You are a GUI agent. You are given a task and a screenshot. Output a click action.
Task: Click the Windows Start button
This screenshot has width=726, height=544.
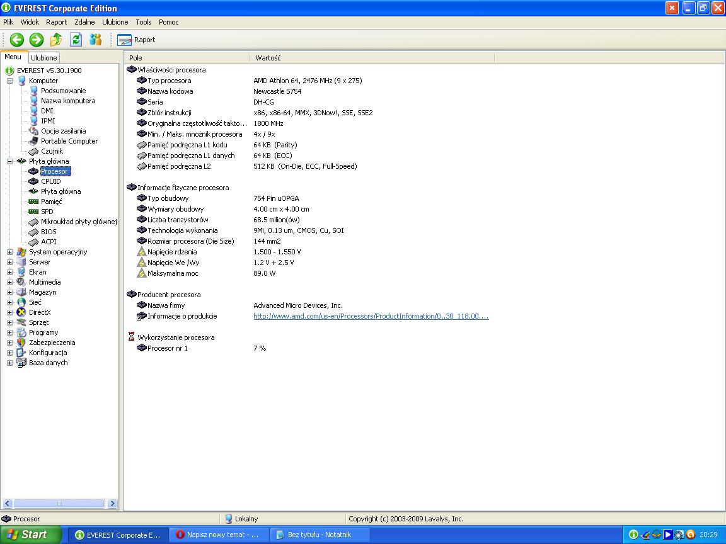[x=30, y=535]
